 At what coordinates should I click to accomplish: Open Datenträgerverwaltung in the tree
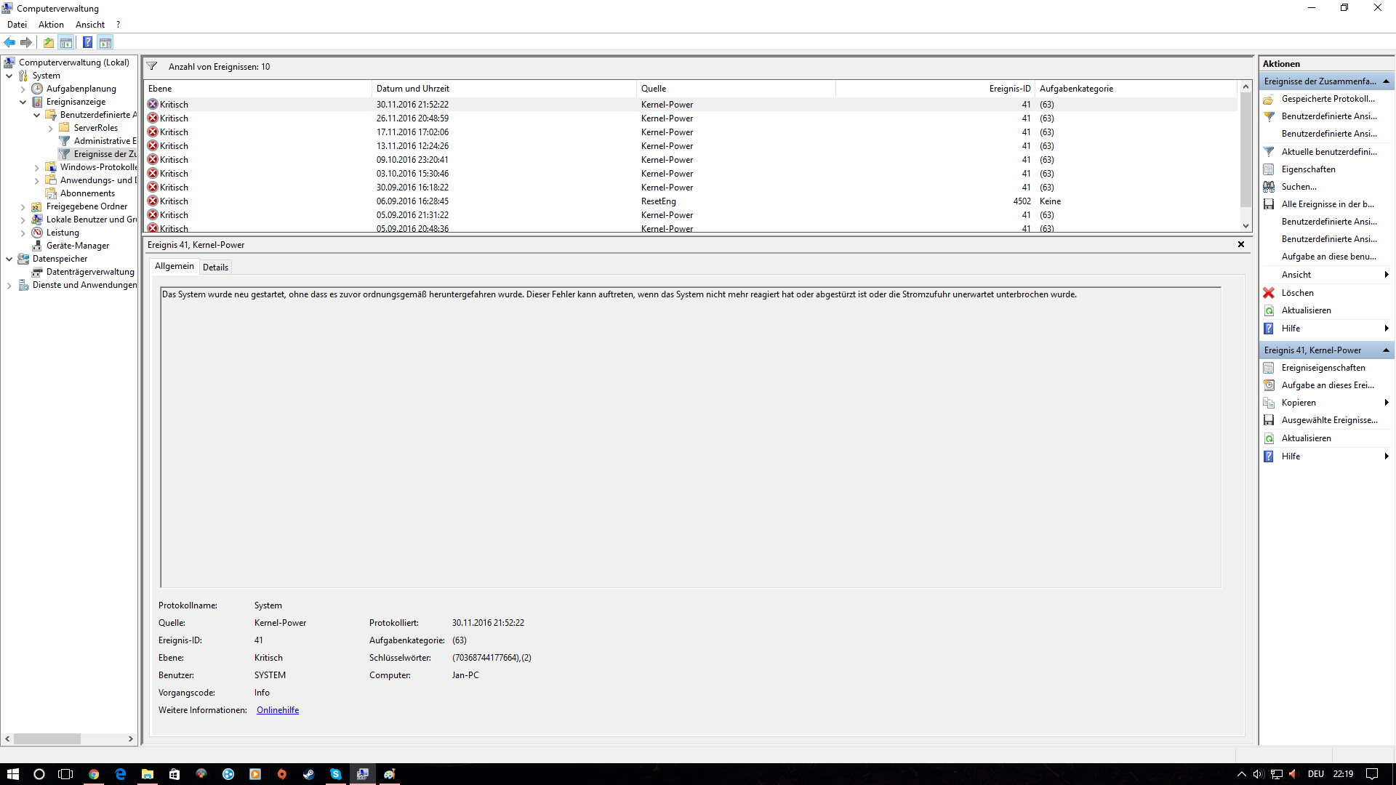[x=90, y=272]
